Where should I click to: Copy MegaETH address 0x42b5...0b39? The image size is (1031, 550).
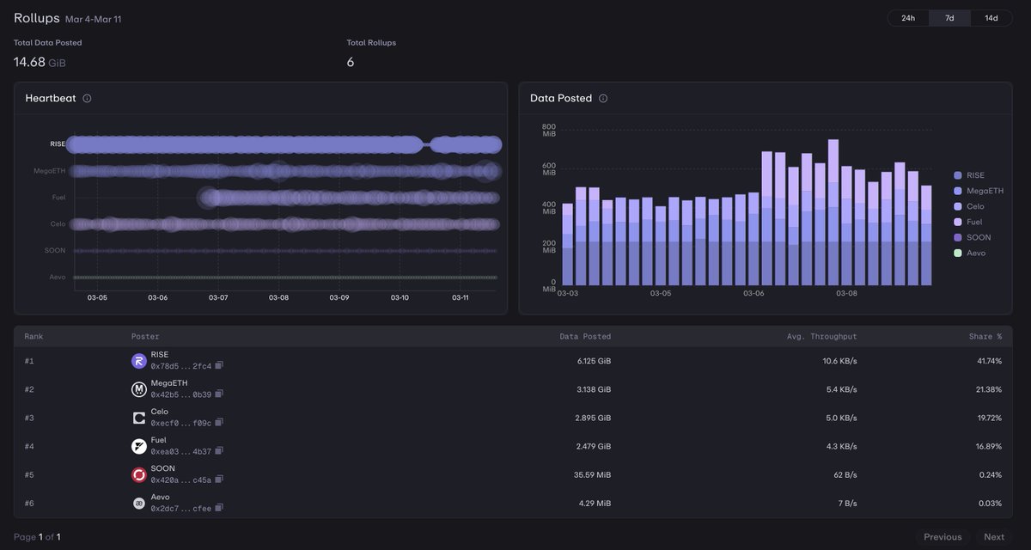tap(219, 394)
